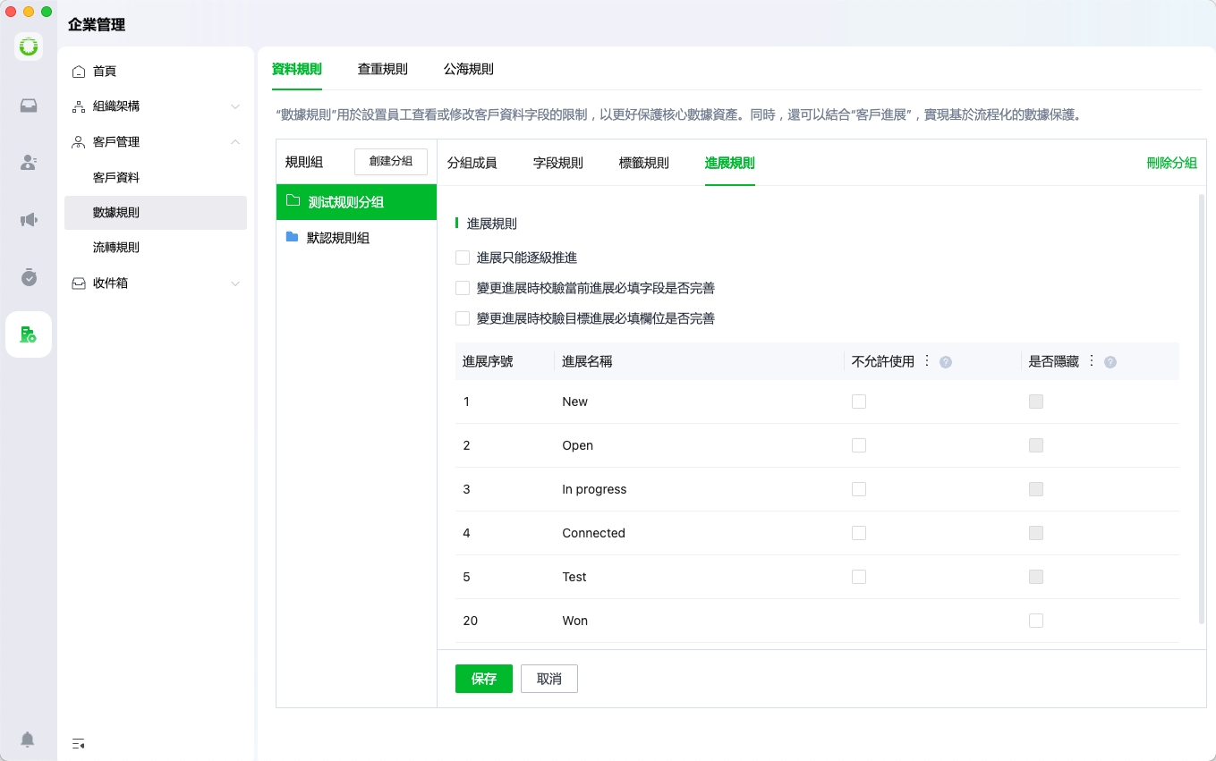This screenshot has height=761, width=1216.
Task: Click the 刪除分組 link
Action: click(x=1171, y=163)
